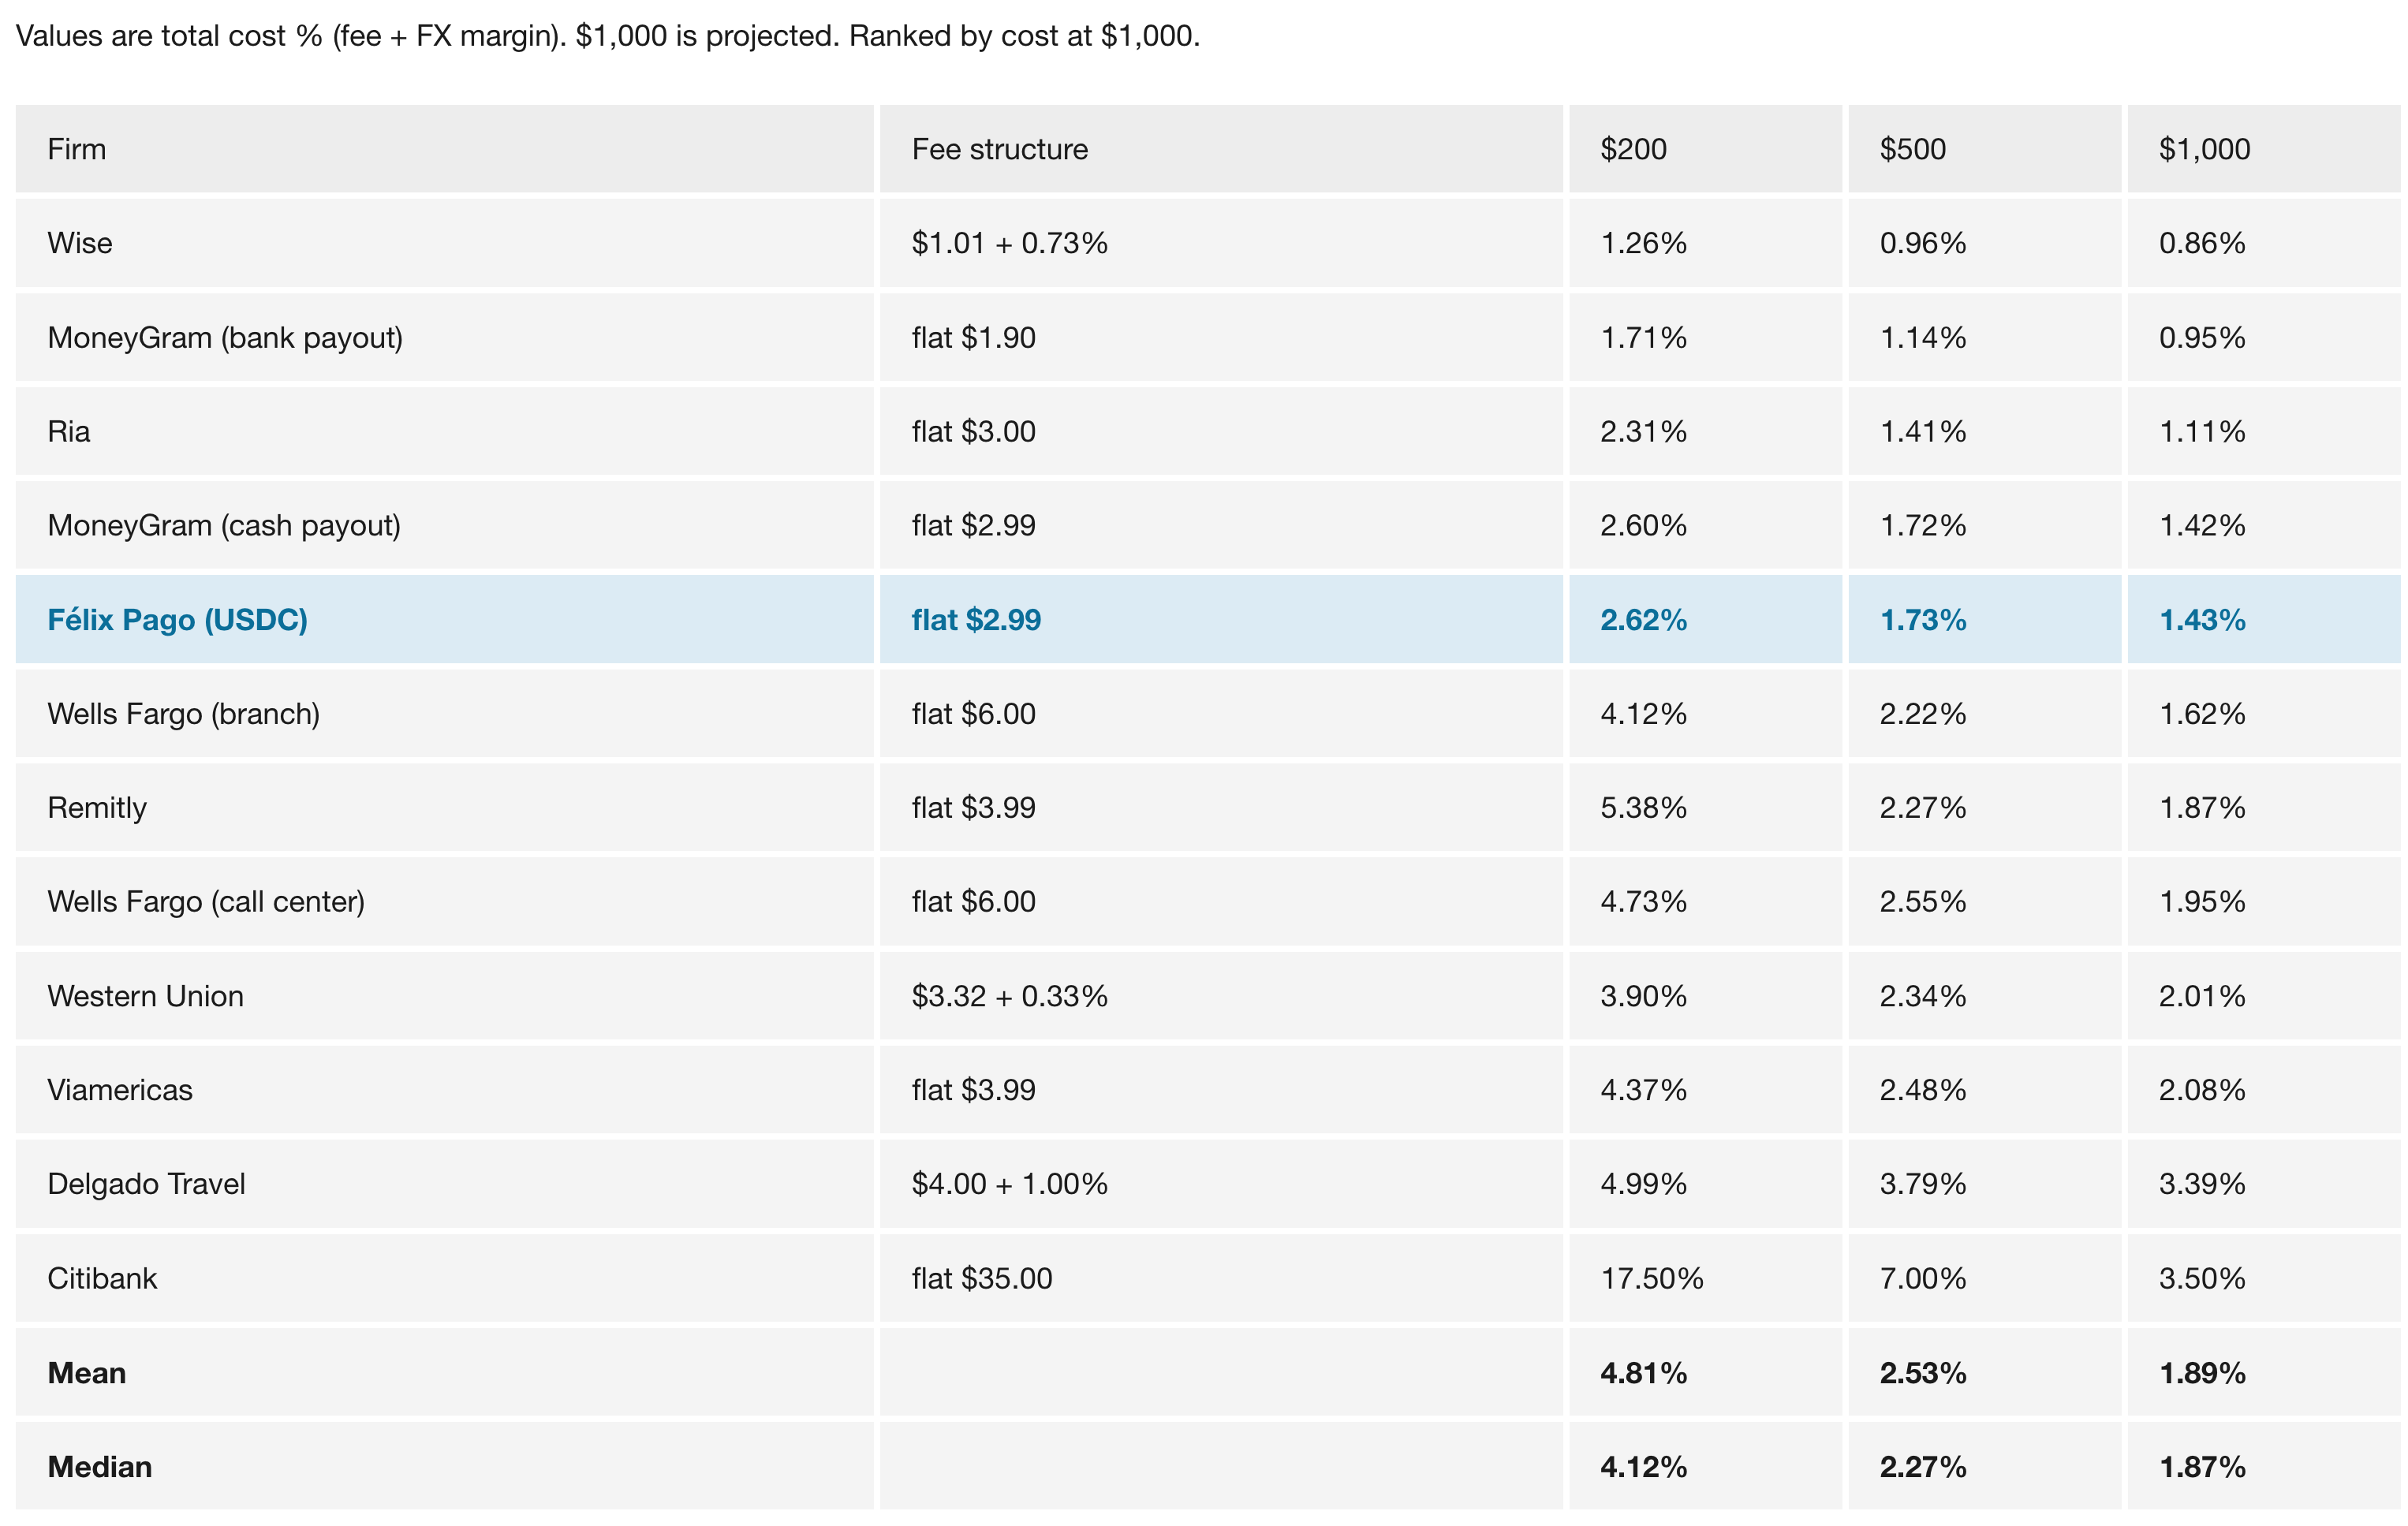2408x1526 pixels.
Task: Click the "$200" column header
Action: (1705, 149)
